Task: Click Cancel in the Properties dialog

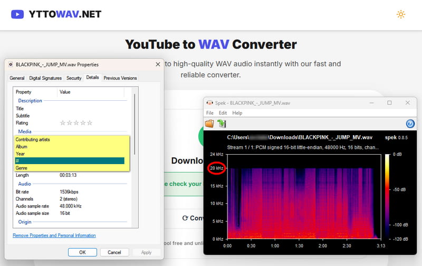Action: [x=114, y=252]
